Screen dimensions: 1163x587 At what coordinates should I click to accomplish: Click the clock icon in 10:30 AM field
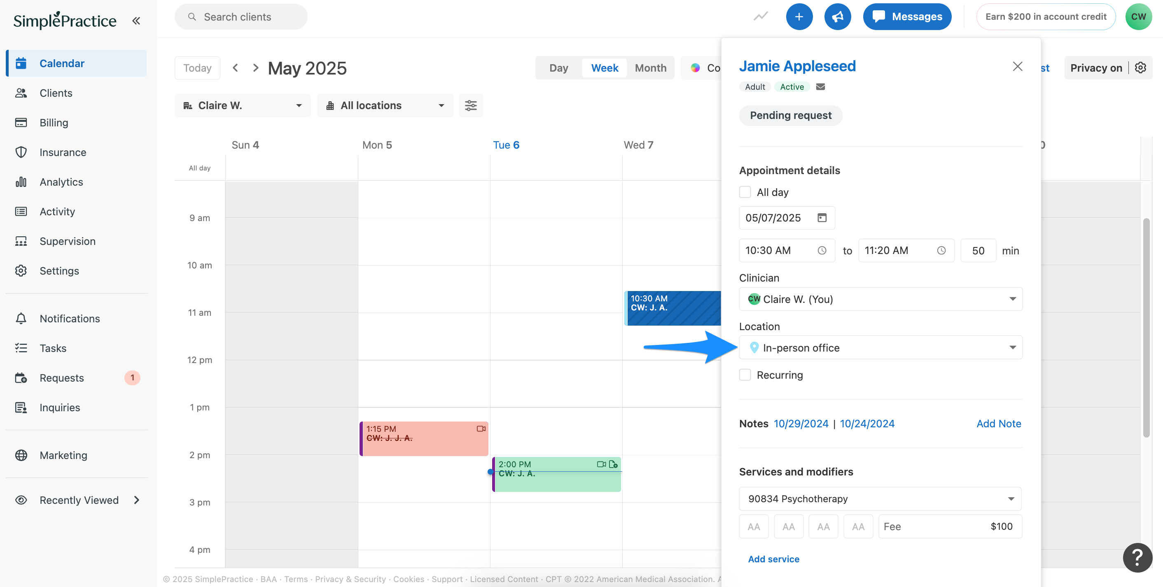pos(822,250)
